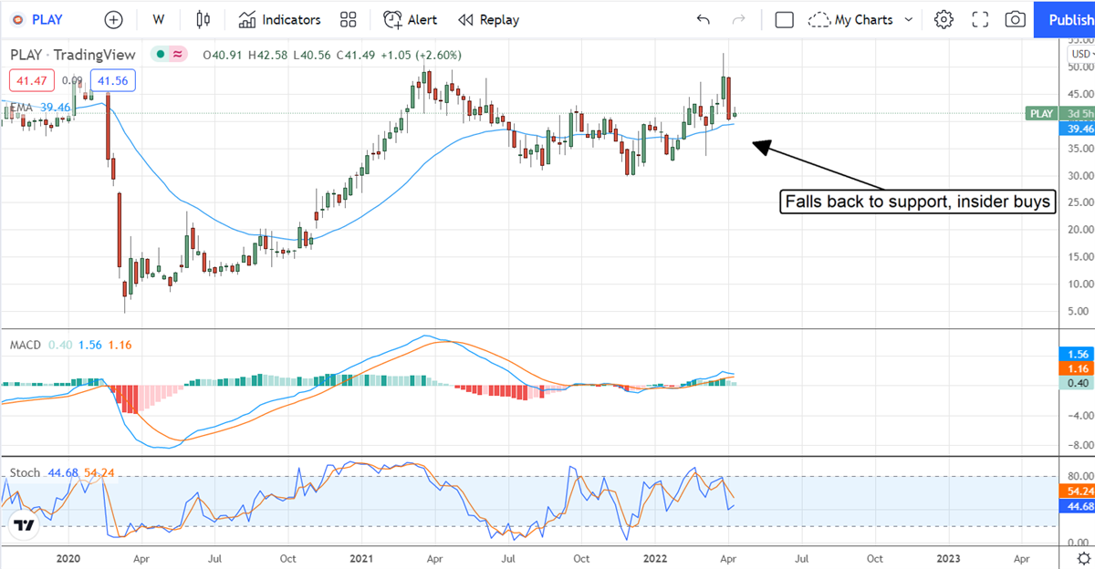Start bar Replay mode
1095x569 pixels.
coord(488,19)
